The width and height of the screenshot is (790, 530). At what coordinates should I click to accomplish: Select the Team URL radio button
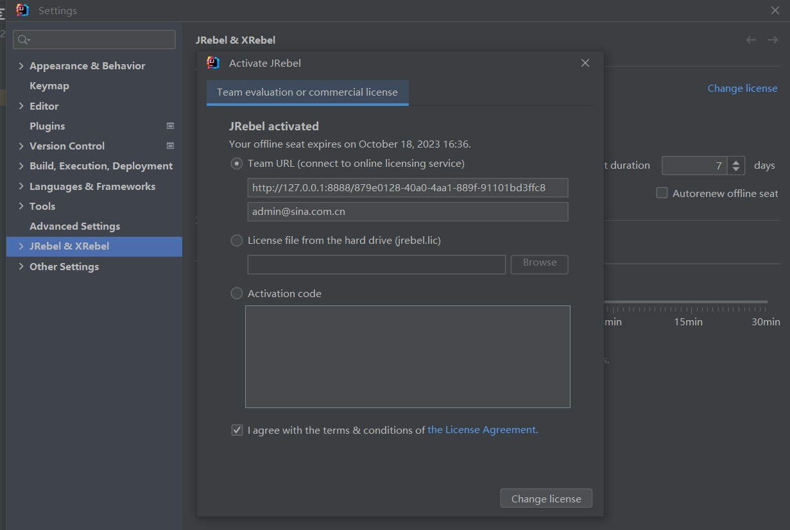click(236, 164)
